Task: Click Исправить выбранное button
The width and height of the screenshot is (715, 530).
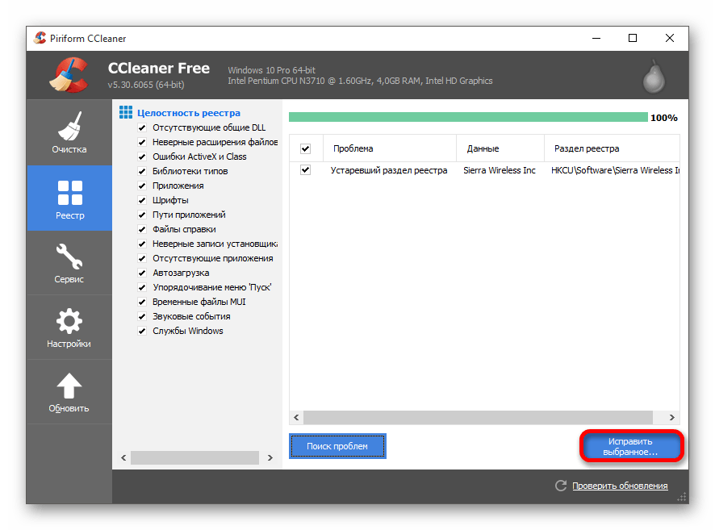Action: [x=631, y=447]
